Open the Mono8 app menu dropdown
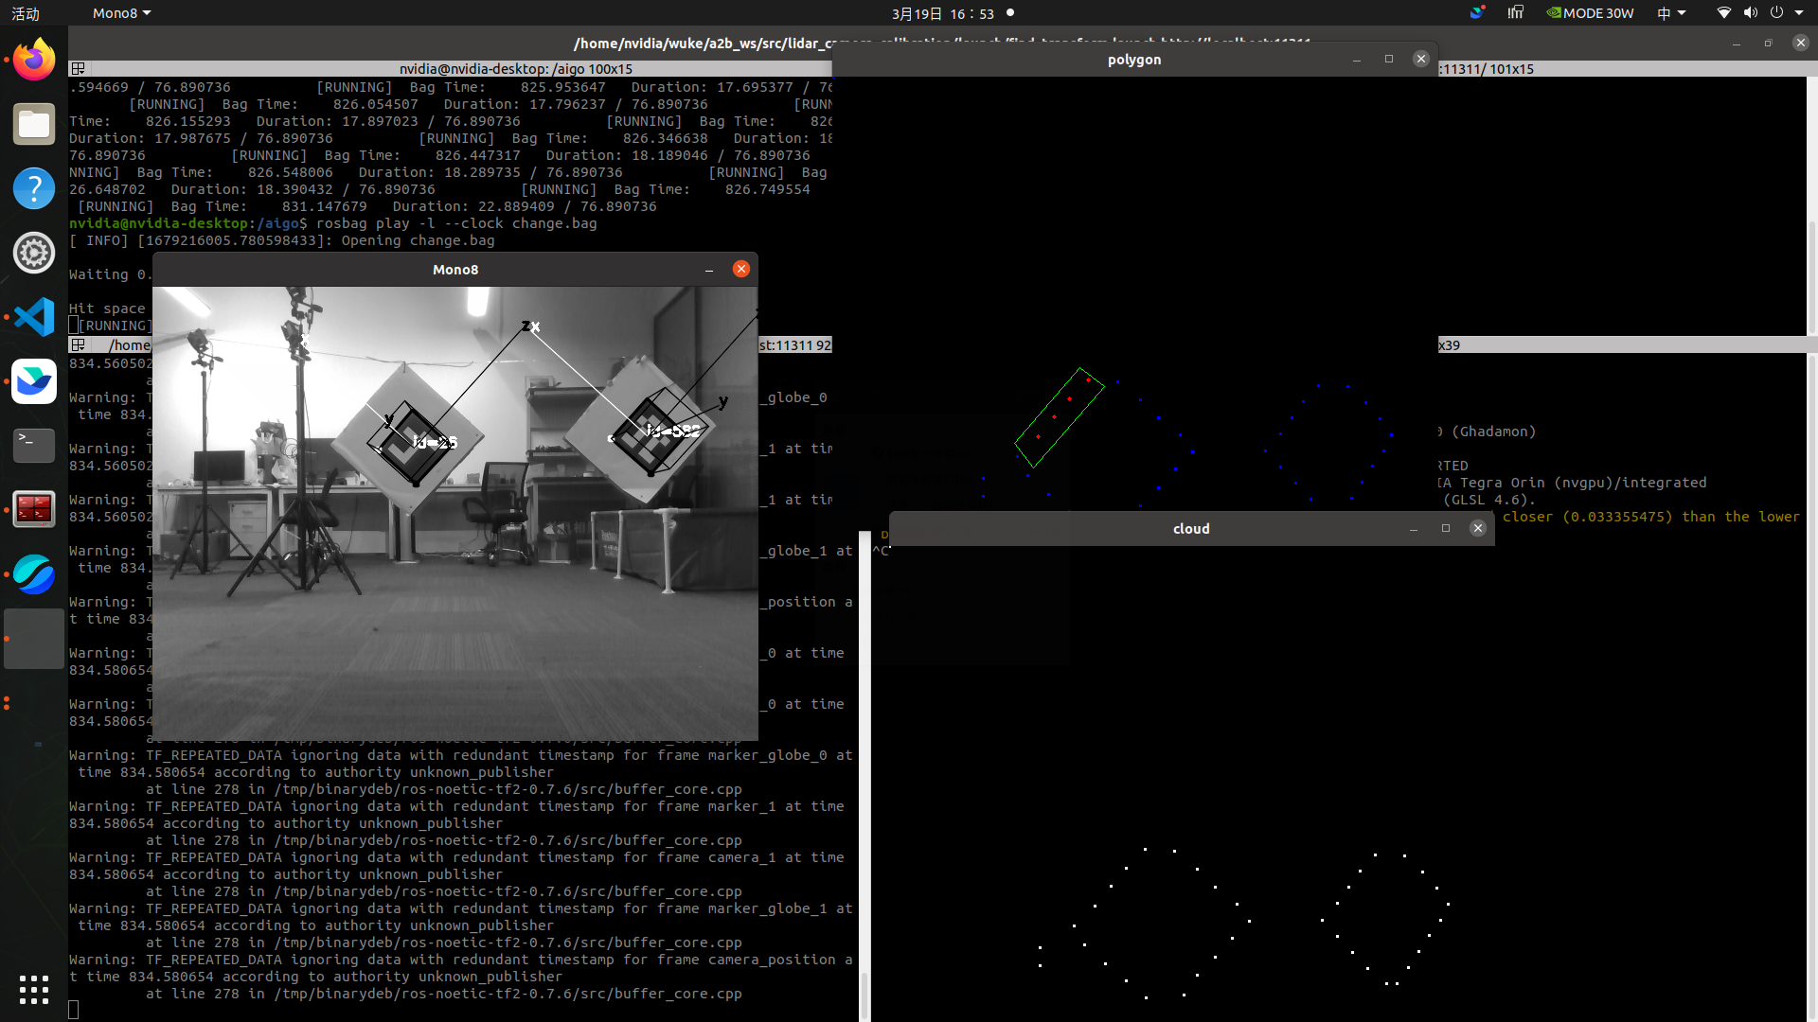The width and height of the screenshot is (1818, 1022). click(x=121, y=13)
